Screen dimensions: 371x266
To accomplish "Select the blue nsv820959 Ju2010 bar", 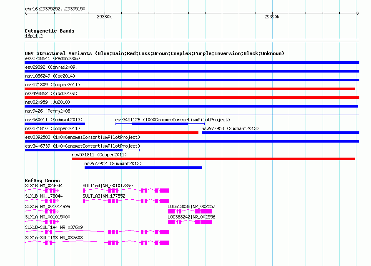I will point(191,106).
